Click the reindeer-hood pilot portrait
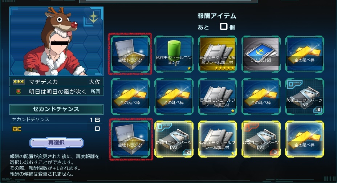 point(56,41)
